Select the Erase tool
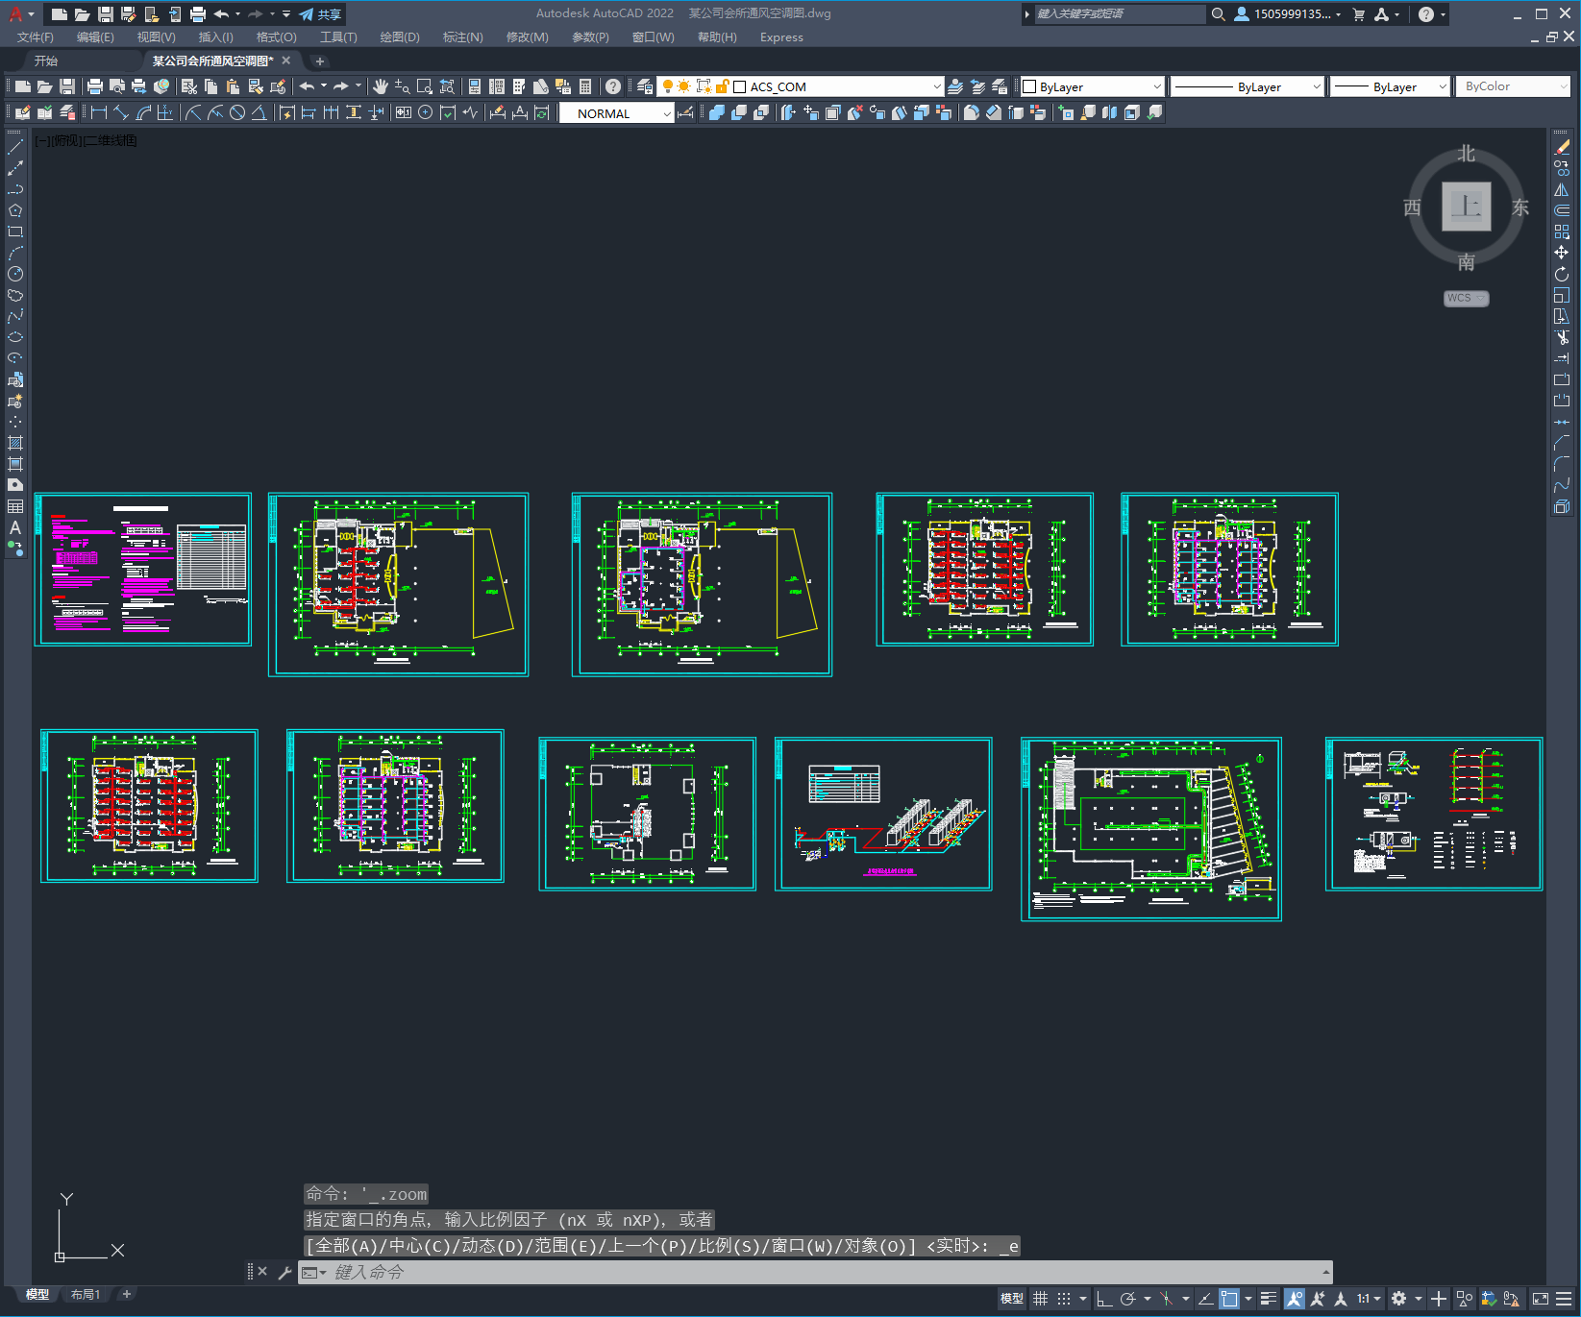The height and width of the screenshot is (1317, 1581). (1562, 147)
